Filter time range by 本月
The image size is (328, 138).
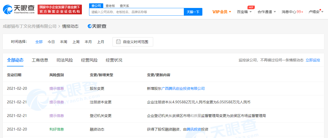88,42
